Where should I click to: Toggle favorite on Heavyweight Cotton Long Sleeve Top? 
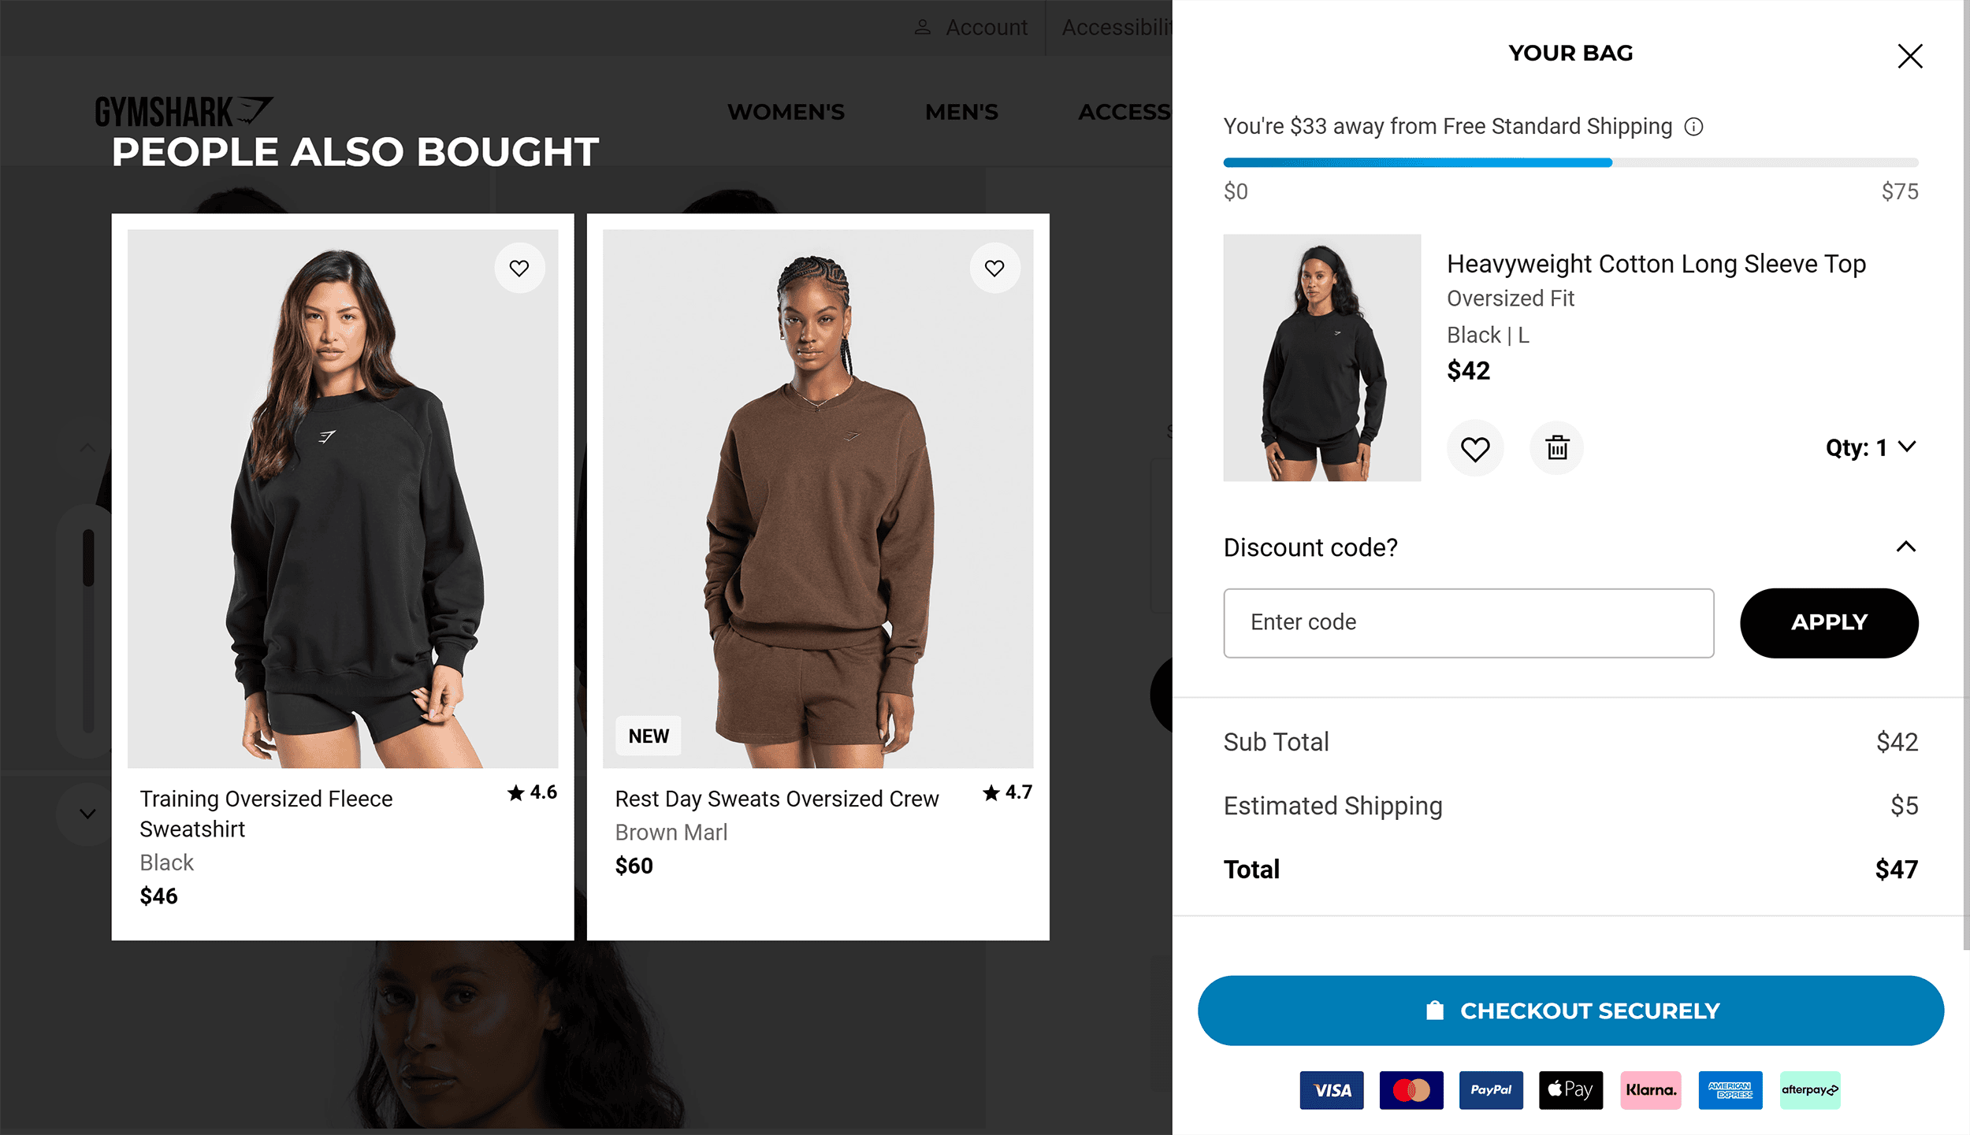pos(1476,447)
